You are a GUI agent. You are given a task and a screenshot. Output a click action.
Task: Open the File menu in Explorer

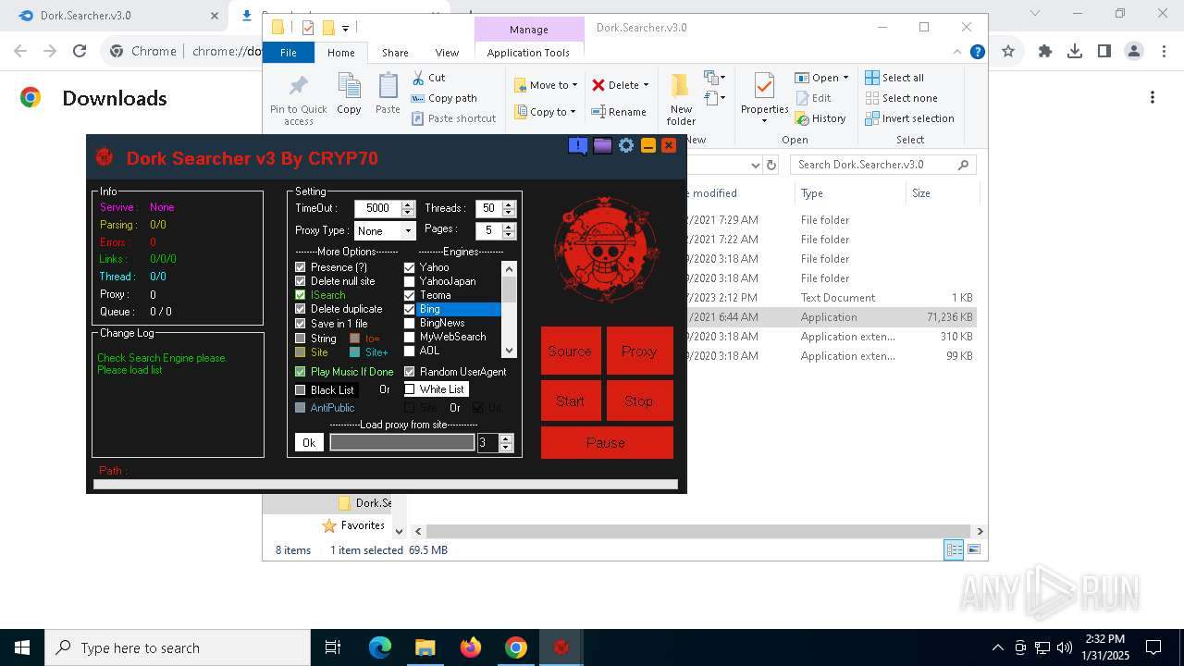tap(289, 53)
